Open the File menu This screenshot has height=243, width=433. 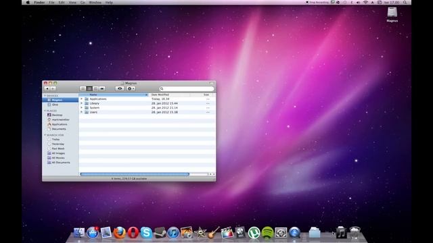click(x=51, y=3)
